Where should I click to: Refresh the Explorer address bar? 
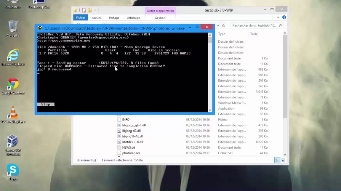click(x=224, y=26)
